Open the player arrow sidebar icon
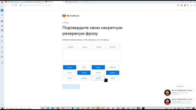 pyautogui.click(x=2, y=41)
